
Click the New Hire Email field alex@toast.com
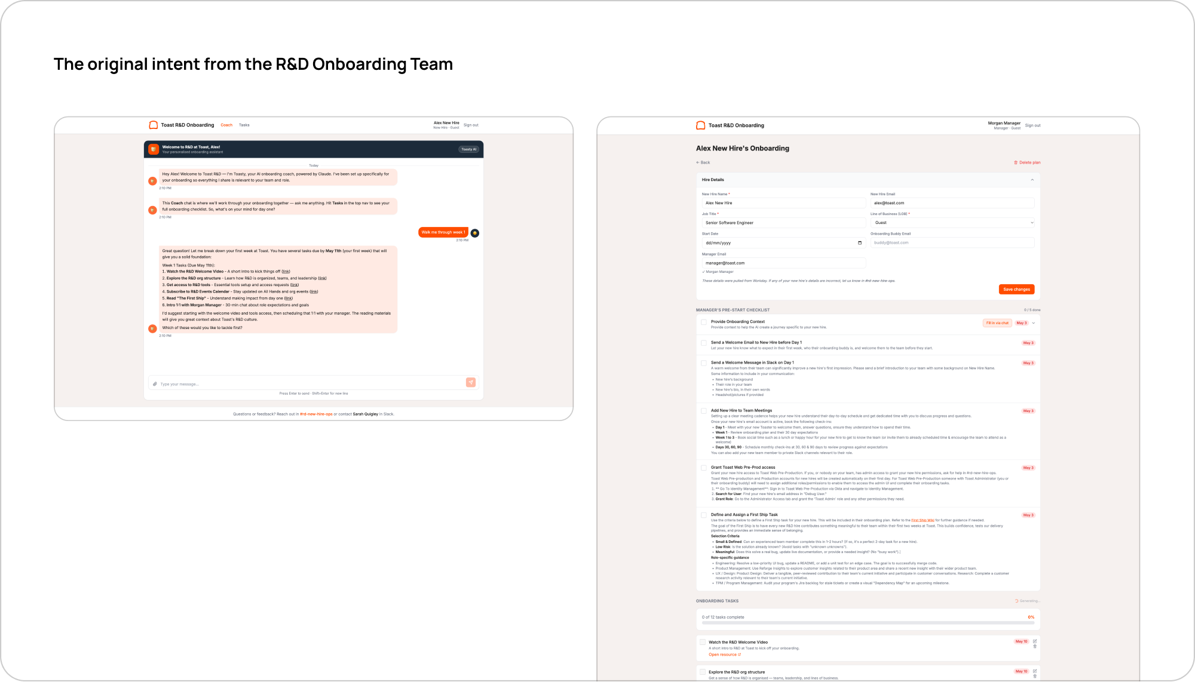[952, 203]
